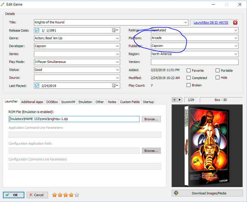Open the LaunchBox DB ID #8735 link
The width and height of the screenshot is (247, 202).
[211, 23]
